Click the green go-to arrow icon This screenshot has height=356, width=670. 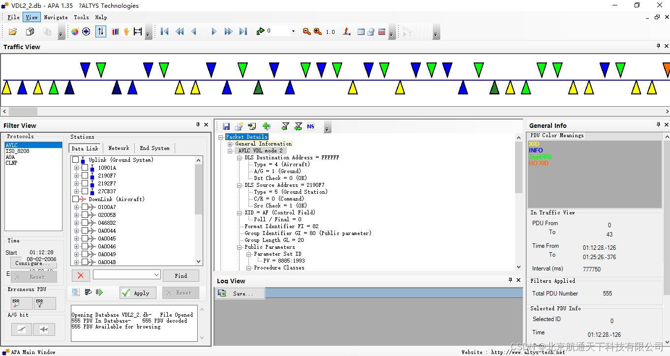coord(260,31)
